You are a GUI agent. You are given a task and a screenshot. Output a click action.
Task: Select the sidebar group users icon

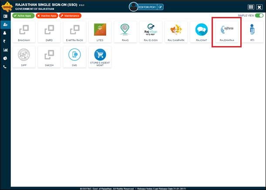coord(5,25)
